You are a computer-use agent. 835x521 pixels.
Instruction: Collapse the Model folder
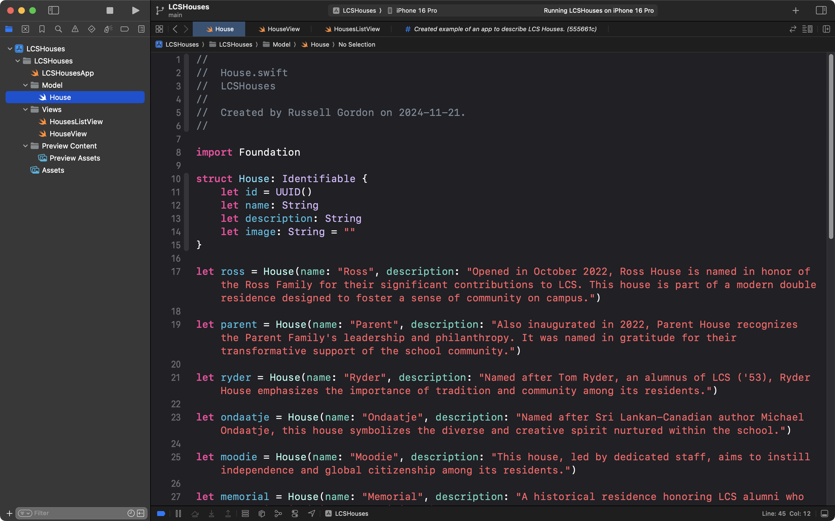click(25, 85)
